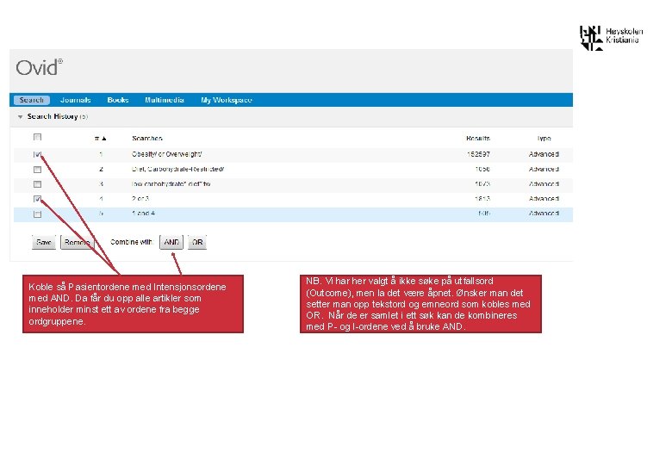This screenshot has height=465, width=672.
Task: Click the Type column header
Action: (x=544, y=139)
